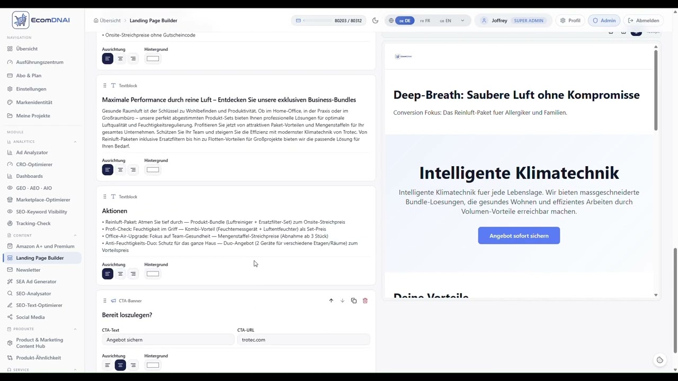Grab drag handle of Aktionen textblock
Viewport: 678px width, 381px height.
105,197
